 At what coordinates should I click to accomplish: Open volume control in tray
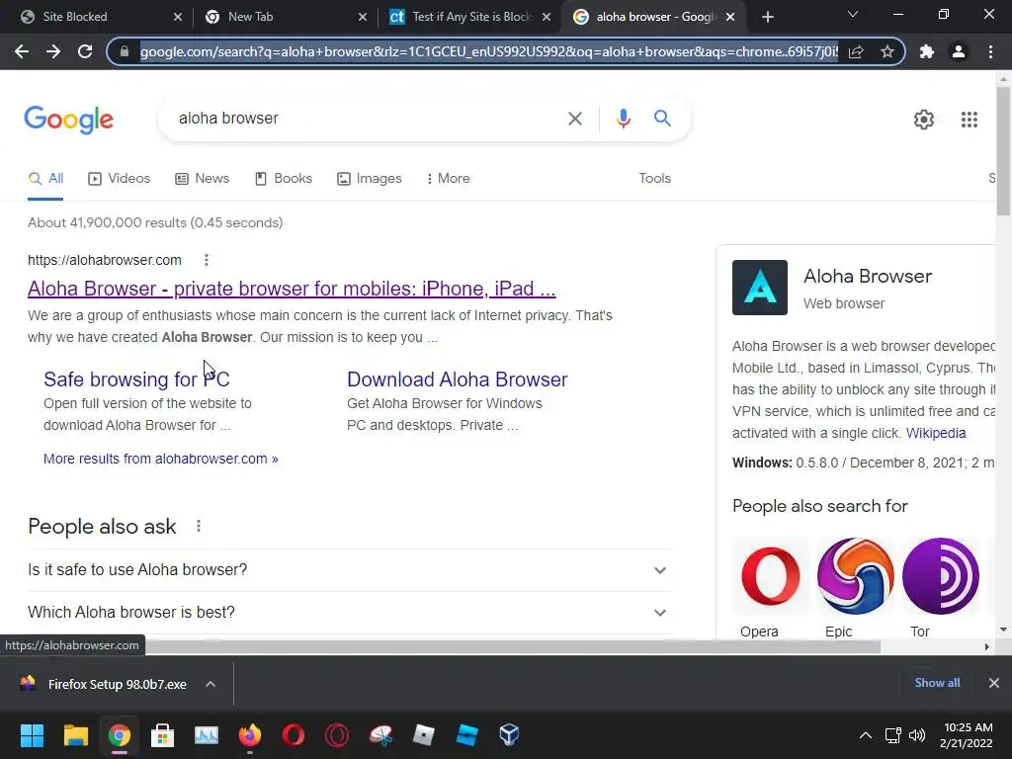[x=916, y=735]
